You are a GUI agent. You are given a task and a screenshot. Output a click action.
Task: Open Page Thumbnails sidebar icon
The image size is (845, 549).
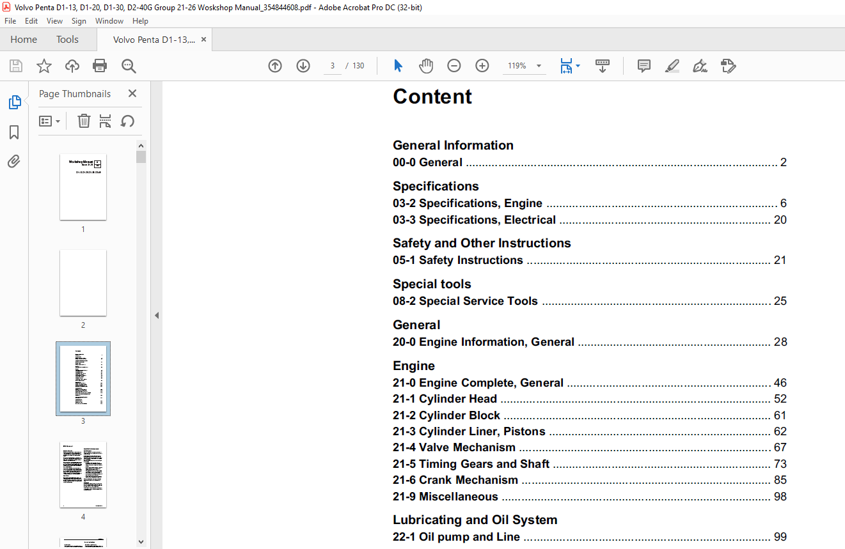(14, 102)
